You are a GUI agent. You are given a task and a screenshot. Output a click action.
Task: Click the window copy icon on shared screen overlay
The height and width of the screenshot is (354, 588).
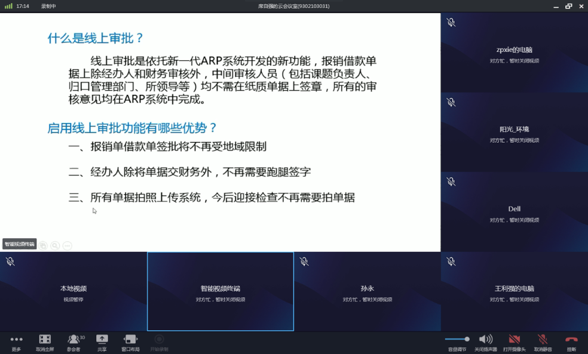[43, 245]
